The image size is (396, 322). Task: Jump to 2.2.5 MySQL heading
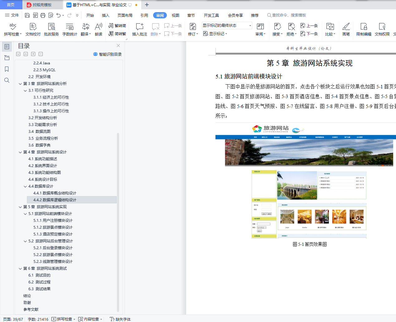(x=45, y=70)
